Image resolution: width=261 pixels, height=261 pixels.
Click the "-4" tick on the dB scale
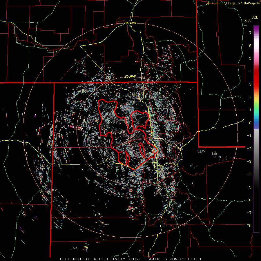tap(249, 174)
